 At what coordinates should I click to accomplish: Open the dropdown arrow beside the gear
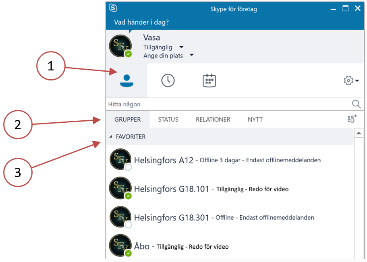[357, 81]
